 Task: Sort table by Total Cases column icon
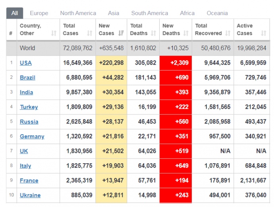tap(89, 33)
